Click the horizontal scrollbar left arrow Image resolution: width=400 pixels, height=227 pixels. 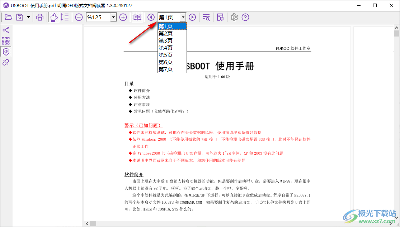click(x=87, y=224)
